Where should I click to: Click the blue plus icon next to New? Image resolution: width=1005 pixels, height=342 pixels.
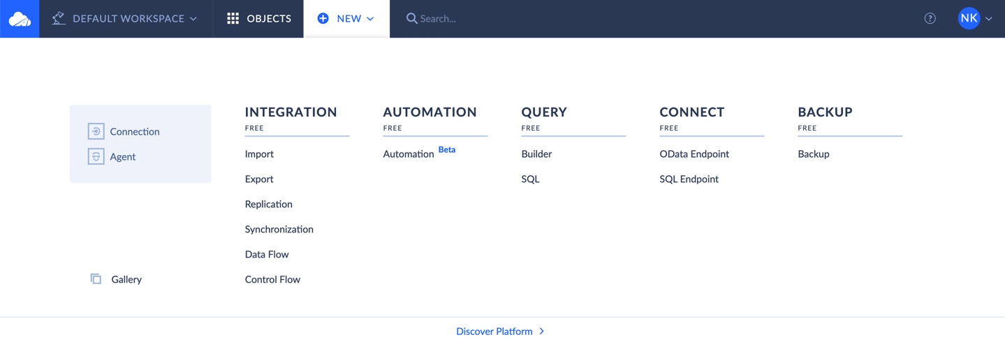click(x=323, y=18)
